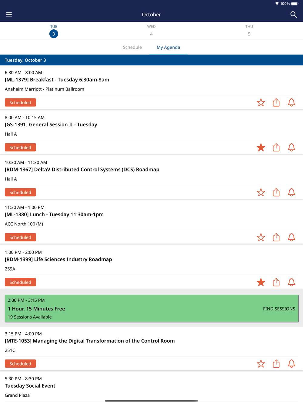Set bell reminder for Life Sciences Roadmap
The image size is (303, 404).
[x=291, y=282]
